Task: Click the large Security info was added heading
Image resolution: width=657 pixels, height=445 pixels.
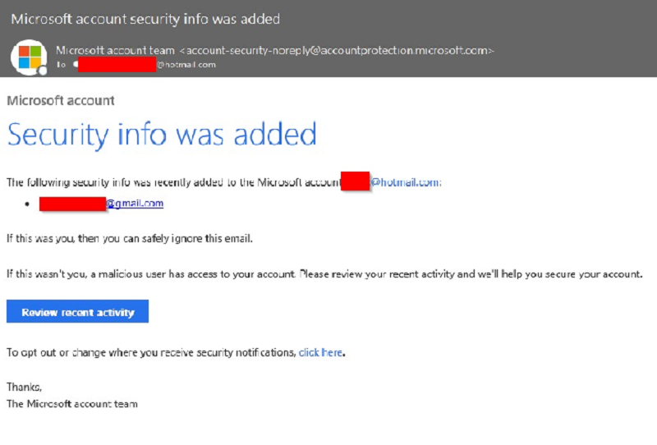Action: [162, 135]
